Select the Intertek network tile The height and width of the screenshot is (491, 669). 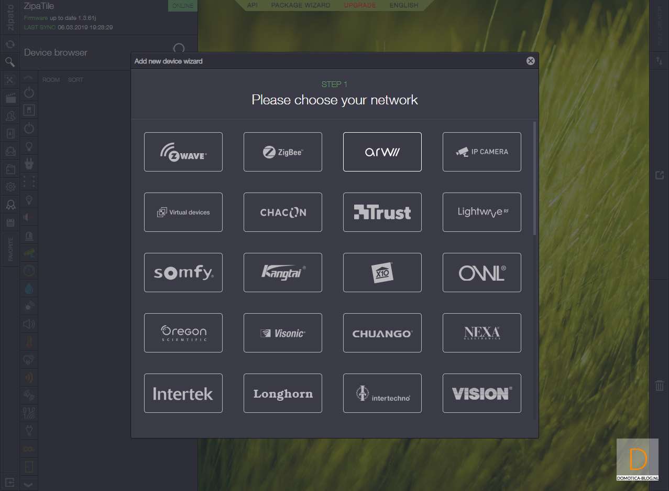(x=183, y=393)
